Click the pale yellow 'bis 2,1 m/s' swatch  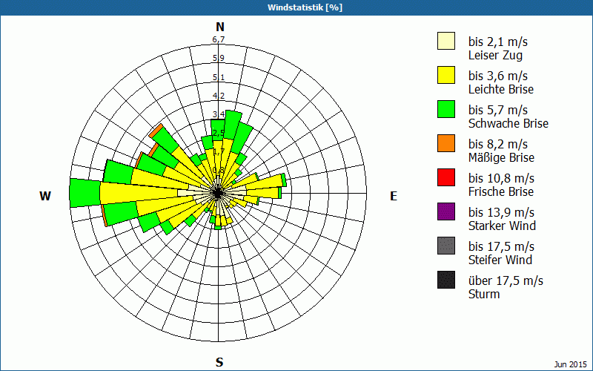point(446,41)
